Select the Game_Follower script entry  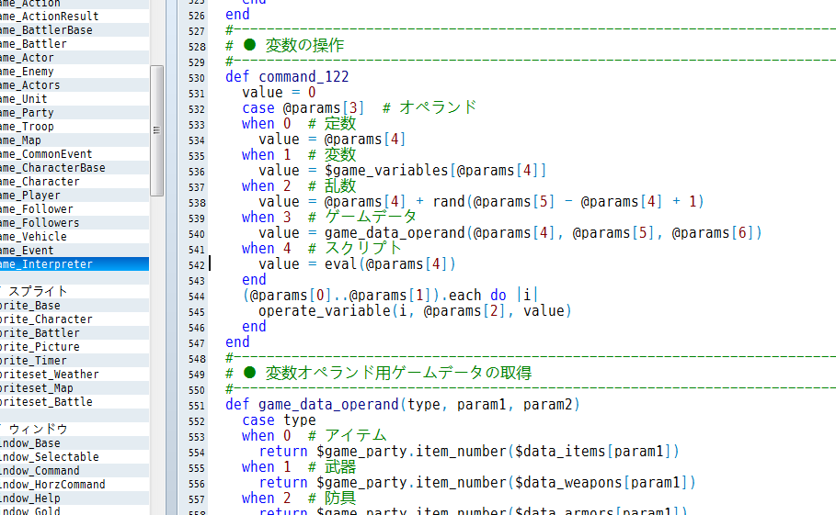[74, 209]
